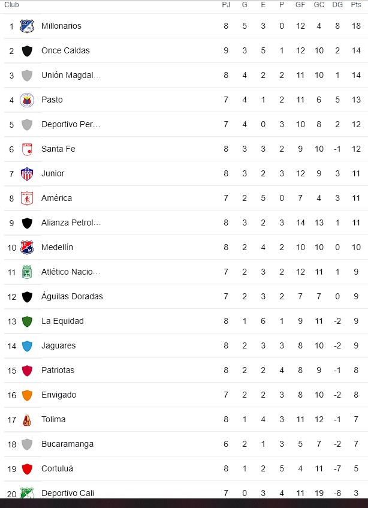Click the Millonarios club crest
368x508 pixels.
(27, 26)
